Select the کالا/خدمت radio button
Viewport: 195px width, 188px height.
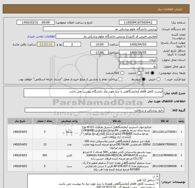click(x=122, y=73)
